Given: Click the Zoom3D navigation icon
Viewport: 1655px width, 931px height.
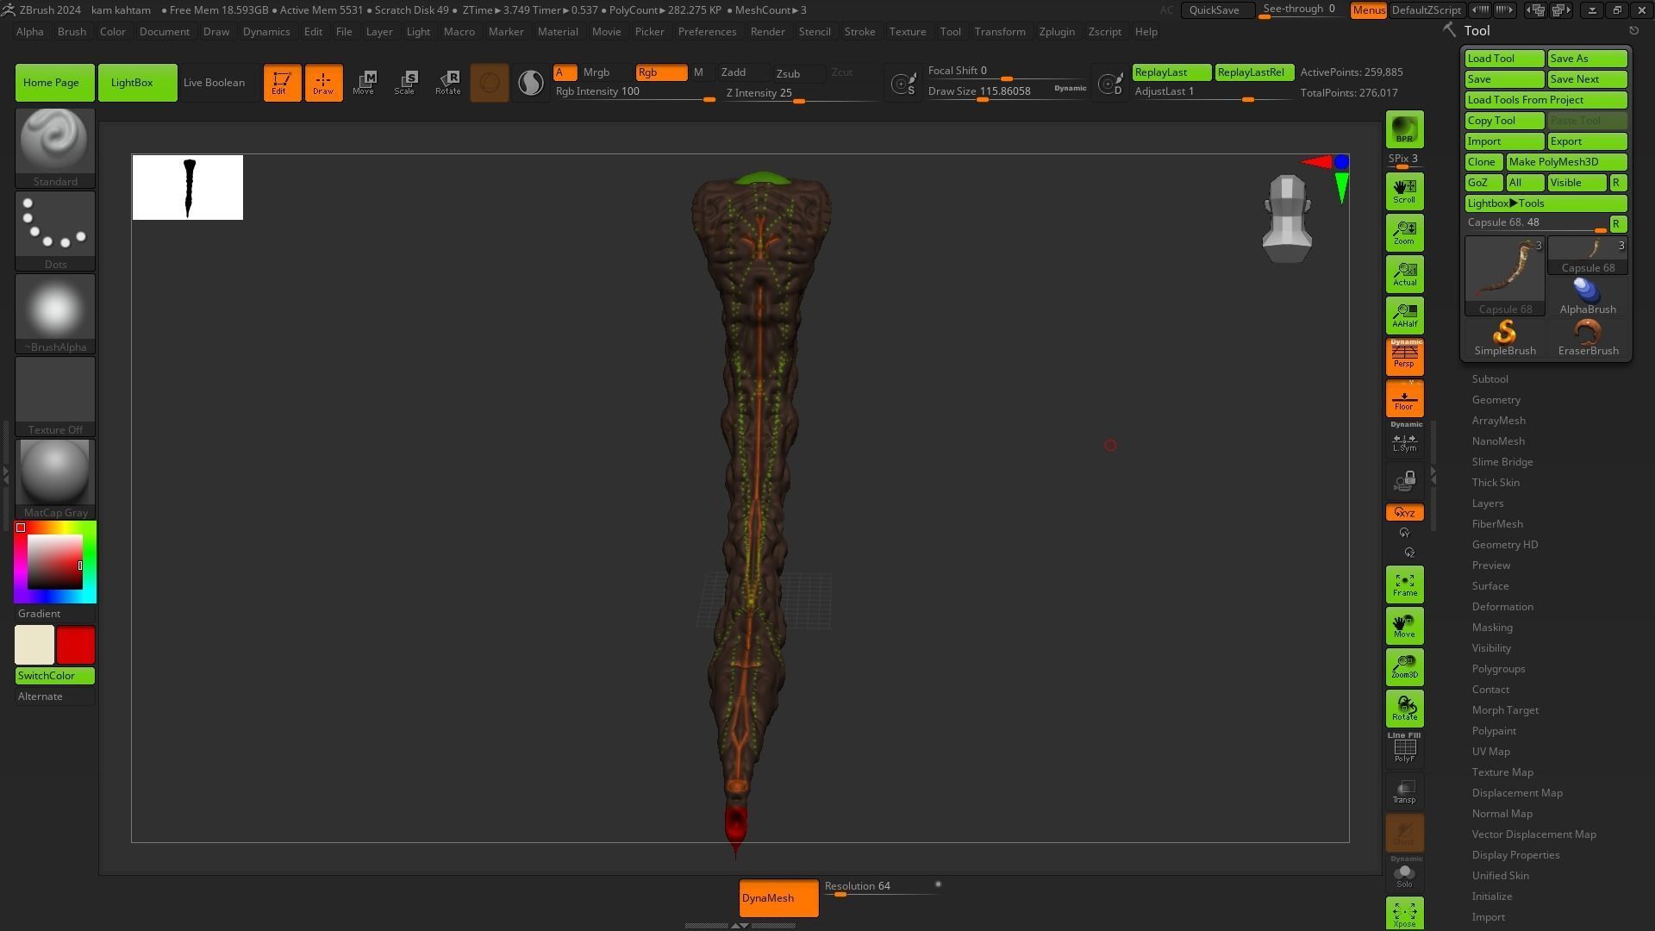Looking at the screenshot, I should 1404,667.
